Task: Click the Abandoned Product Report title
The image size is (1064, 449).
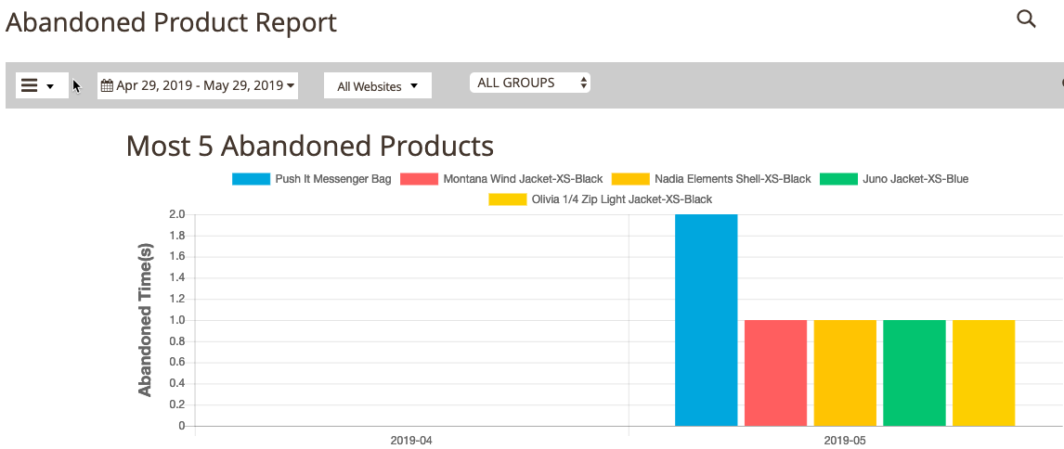Action: click(172, 22)
